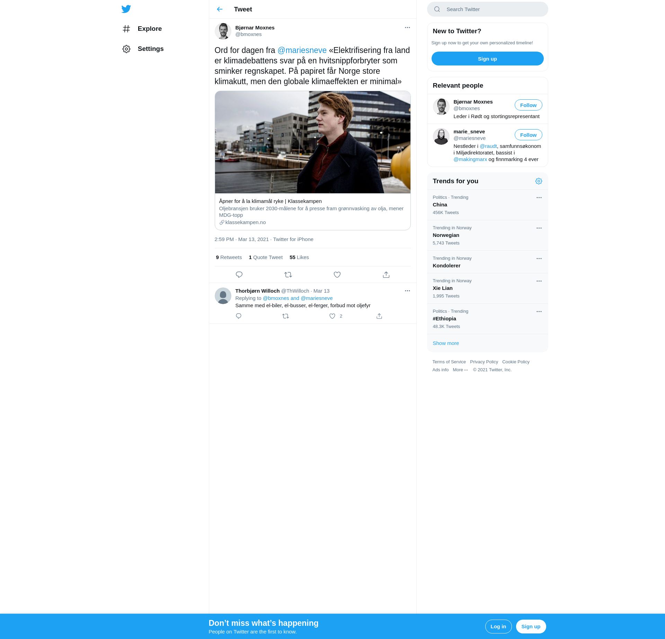Follow Bjørnar Moxnes
This screenshot has width=665, height=639.
coord(528,105)
